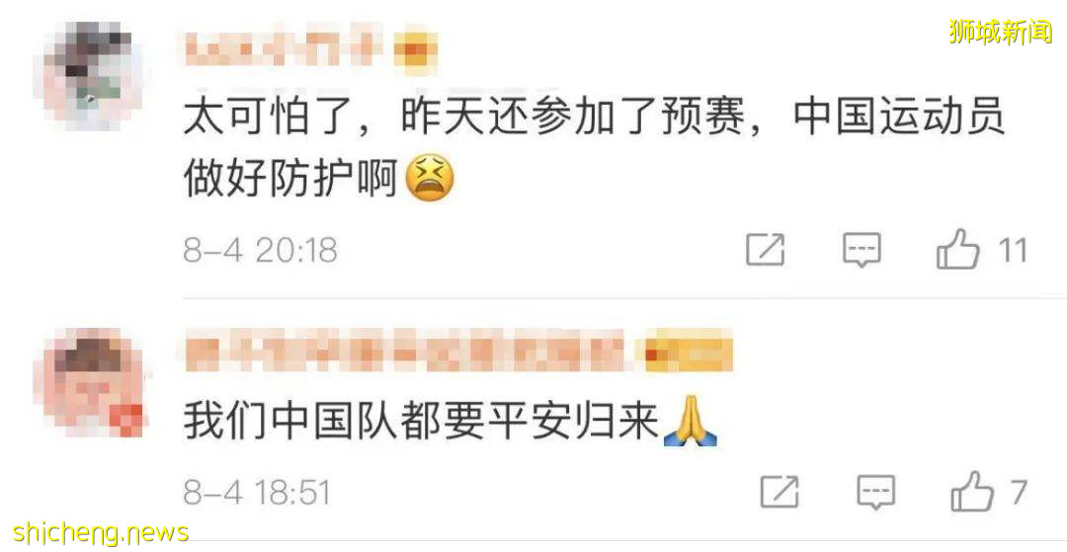Click the tired-face emoji in first comment

[x=430, y=177]
